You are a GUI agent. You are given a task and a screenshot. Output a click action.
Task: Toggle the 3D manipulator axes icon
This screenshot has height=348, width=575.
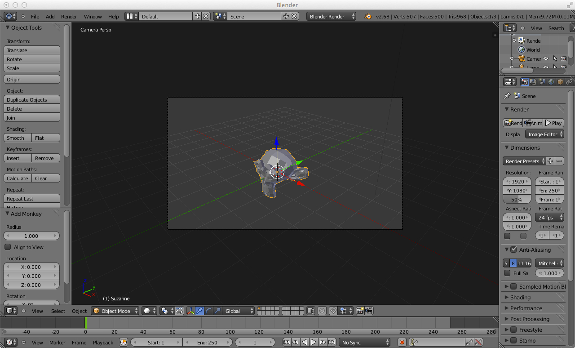191,311
